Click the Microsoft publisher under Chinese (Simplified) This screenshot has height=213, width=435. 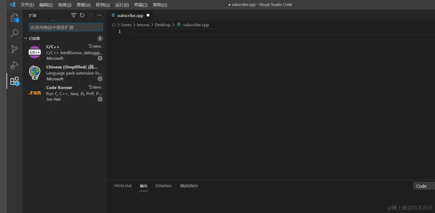tap(55, 79)
